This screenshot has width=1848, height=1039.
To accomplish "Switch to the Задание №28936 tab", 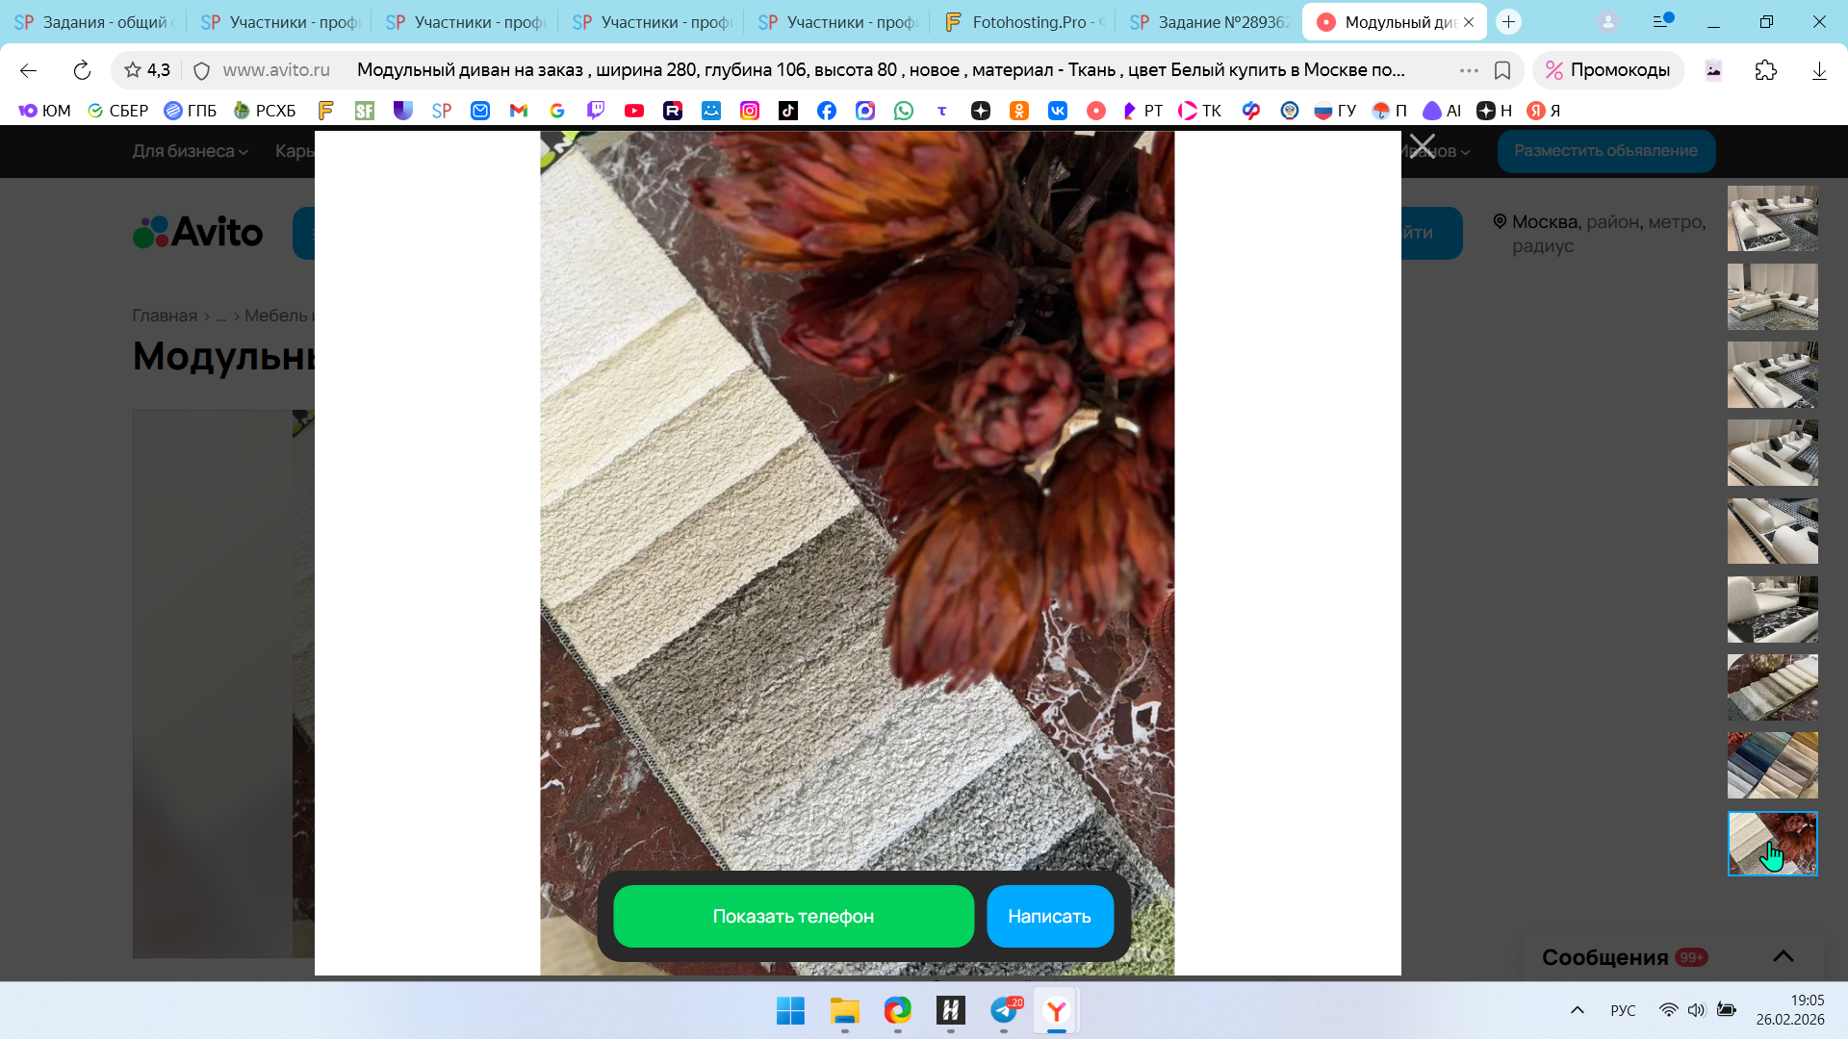I will [x=1210, y=22].
